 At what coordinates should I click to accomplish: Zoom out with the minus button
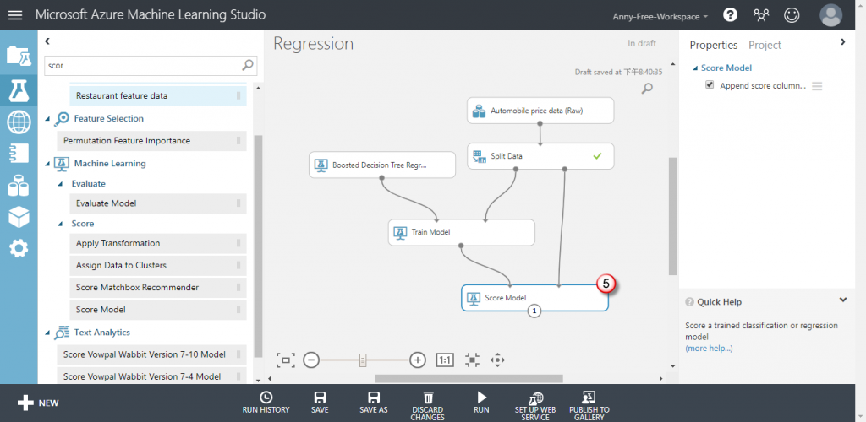(311, 360)
